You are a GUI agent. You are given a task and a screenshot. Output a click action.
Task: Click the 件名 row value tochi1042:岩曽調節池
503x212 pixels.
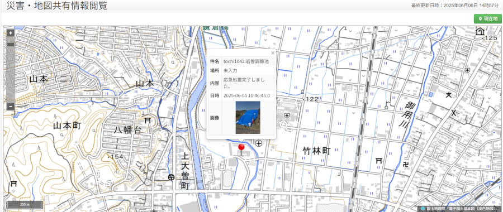pyautogui.click(x=246, y=61)
